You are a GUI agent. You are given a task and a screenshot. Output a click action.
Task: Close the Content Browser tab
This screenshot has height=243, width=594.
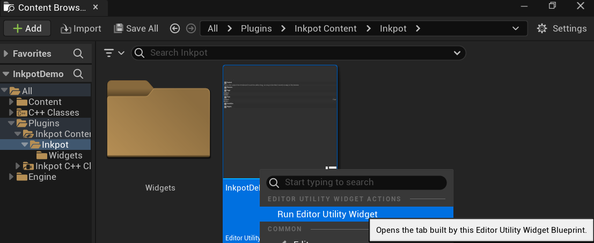pos(96,7)
